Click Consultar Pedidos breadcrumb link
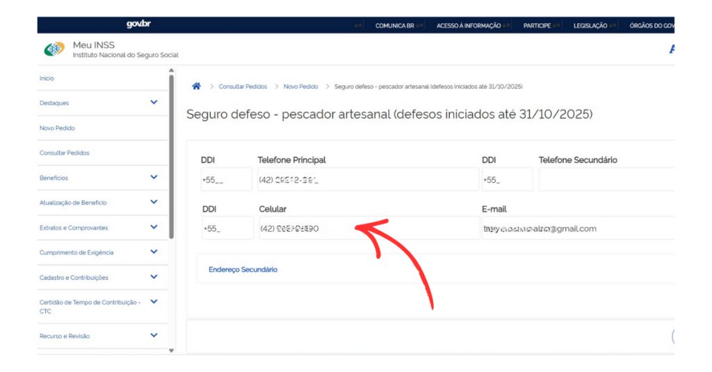The width and height of the screenshot is (712, 372). [x=243, y=87]
